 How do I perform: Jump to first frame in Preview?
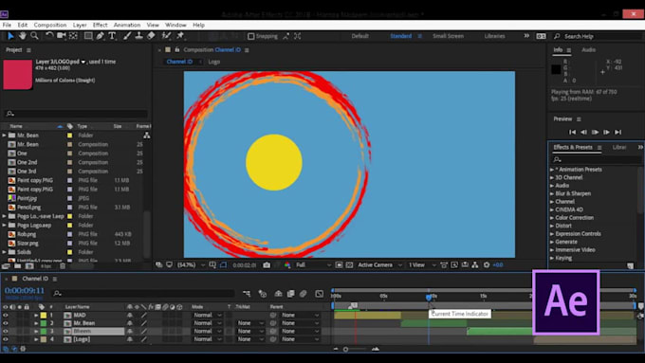tap(572, 132)
